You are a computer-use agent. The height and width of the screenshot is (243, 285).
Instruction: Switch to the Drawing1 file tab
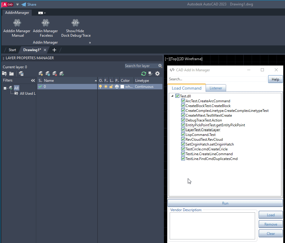point(32,50)
